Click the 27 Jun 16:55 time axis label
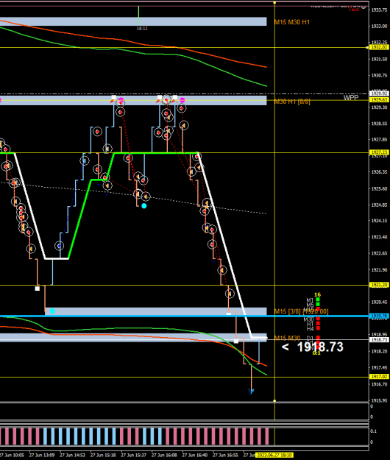390x460 pixels. pos(225,456)
